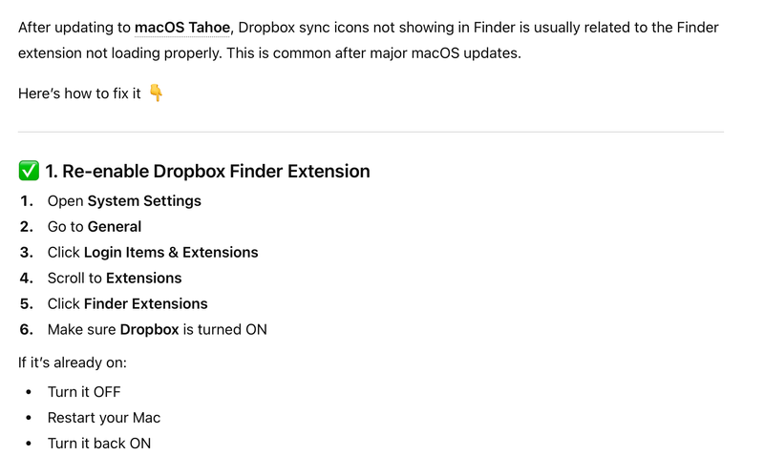
Task: Click the "This is common after major macOS updates" sentence
Action: 374,52
